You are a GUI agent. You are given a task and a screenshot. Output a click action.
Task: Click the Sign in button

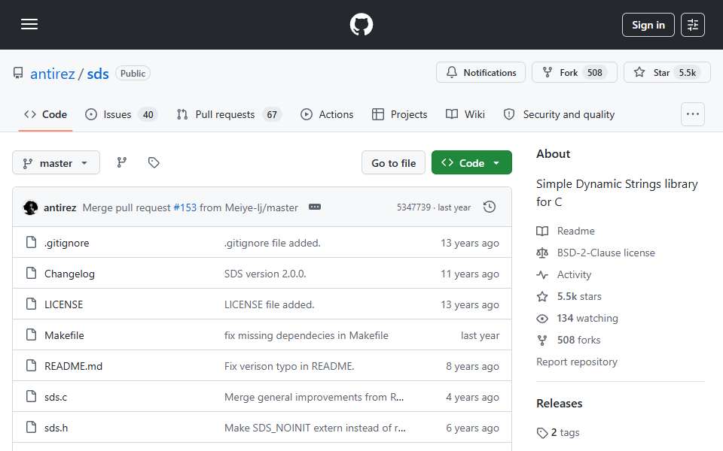point(648,25)
